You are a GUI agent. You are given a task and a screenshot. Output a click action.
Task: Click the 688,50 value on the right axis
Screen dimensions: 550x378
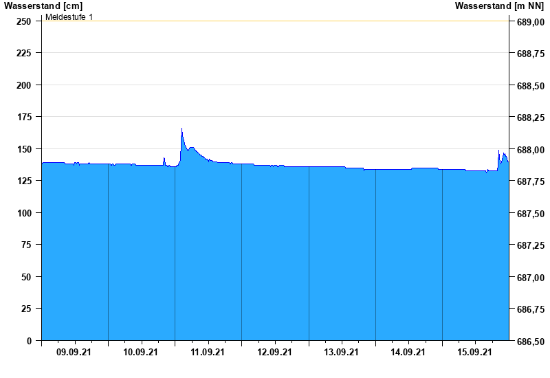(x=531, y=86)
